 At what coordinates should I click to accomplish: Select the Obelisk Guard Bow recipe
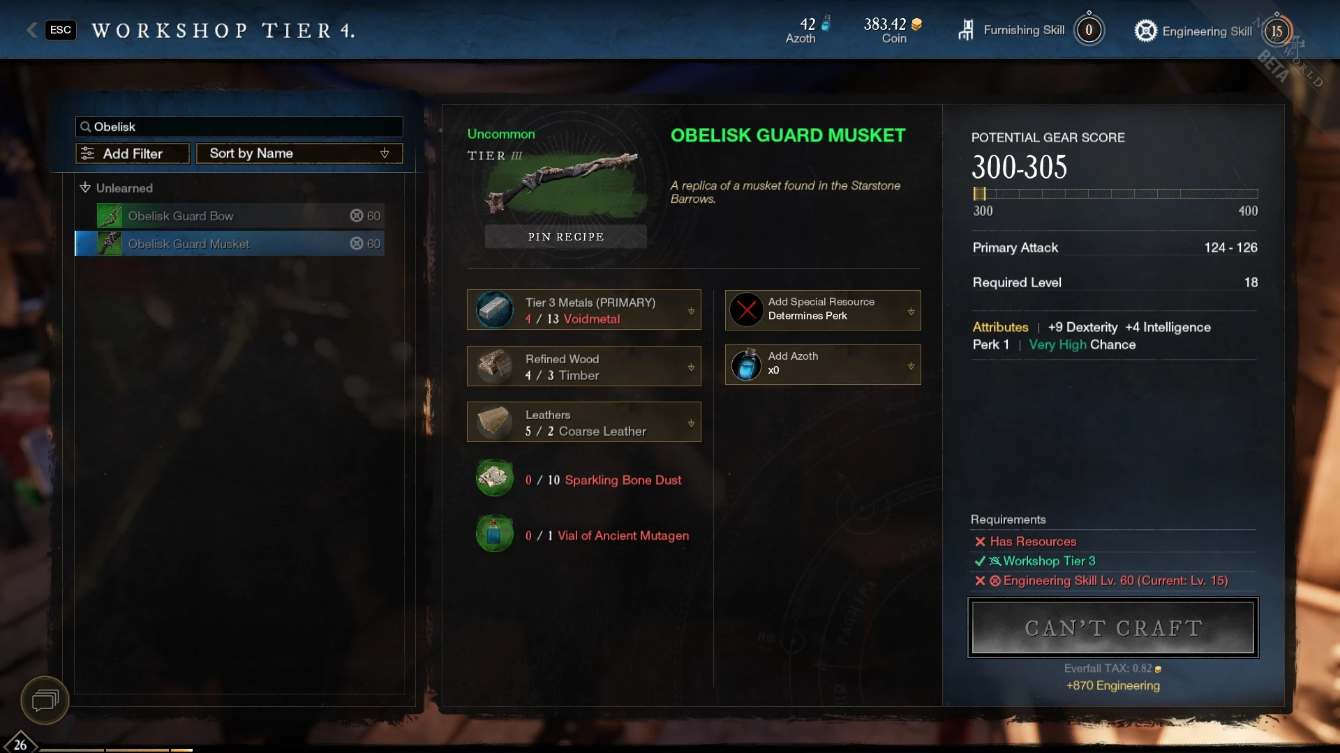[240, 216]
